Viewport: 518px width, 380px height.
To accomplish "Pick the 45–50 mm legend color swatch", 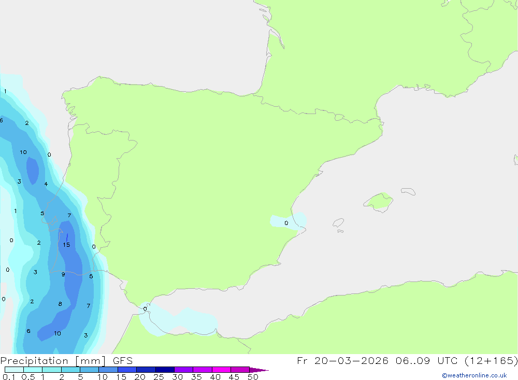I will [240, 370].
